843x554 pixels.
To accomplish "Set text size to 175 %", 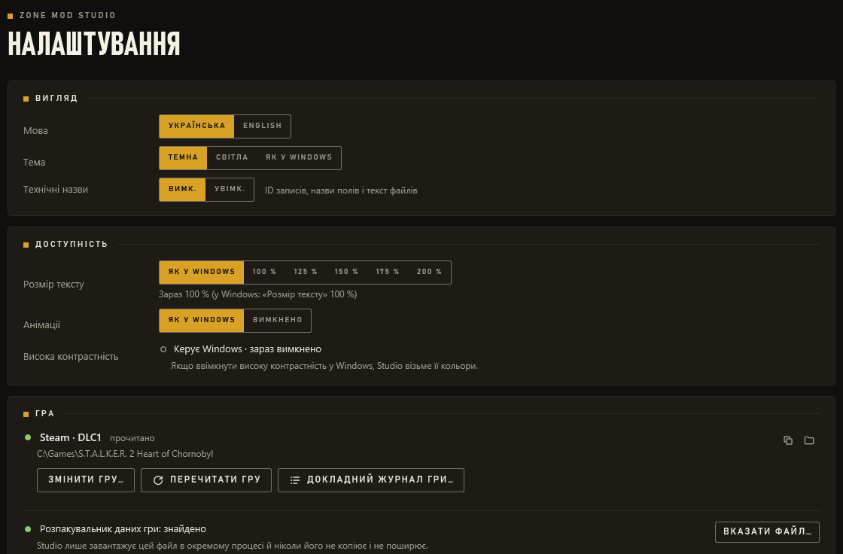I will [x=387, y=272].
